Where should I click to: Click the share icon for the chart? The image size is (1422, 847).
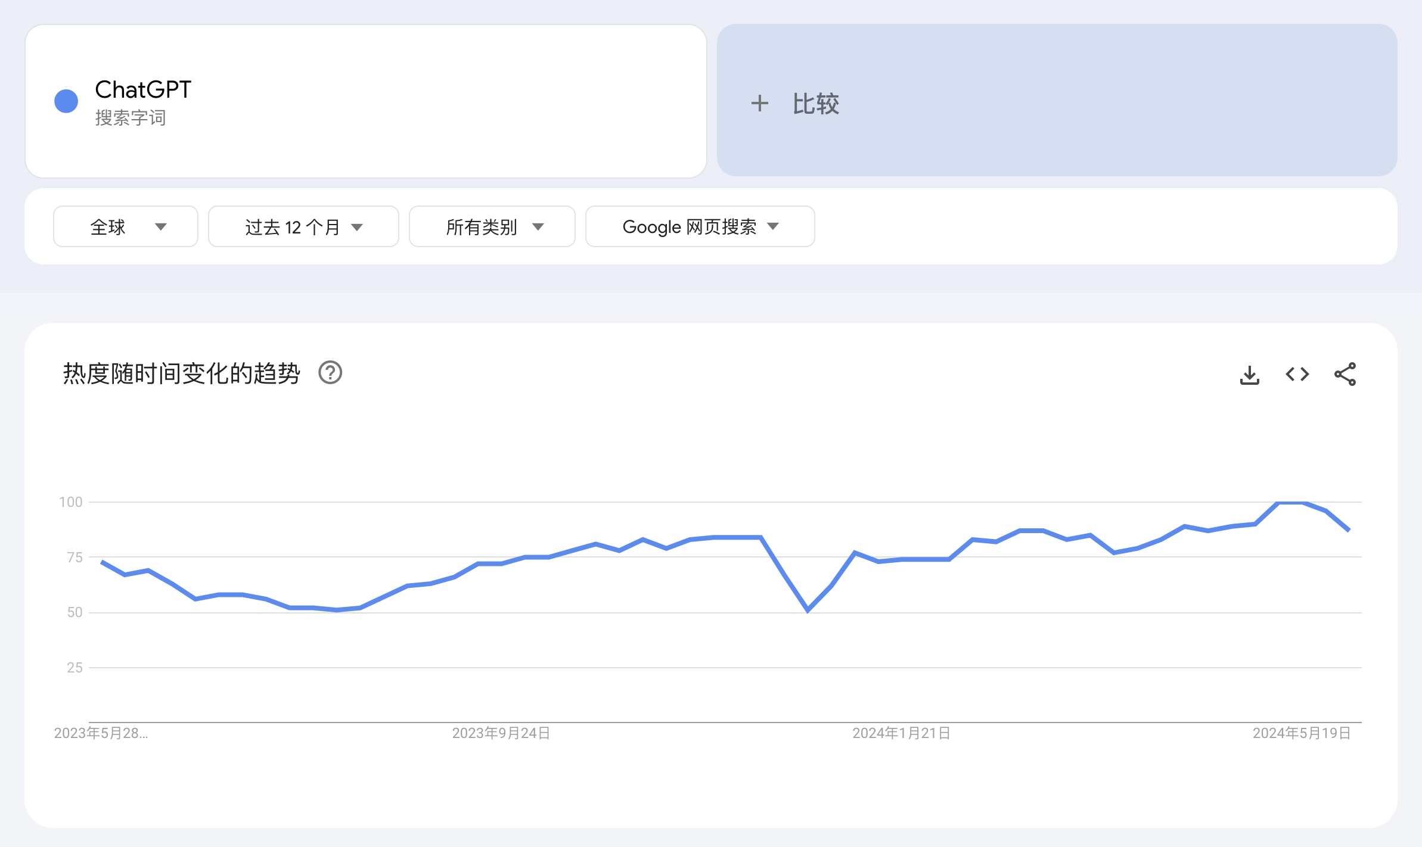pyautogui.click(x=1345, y=374)
